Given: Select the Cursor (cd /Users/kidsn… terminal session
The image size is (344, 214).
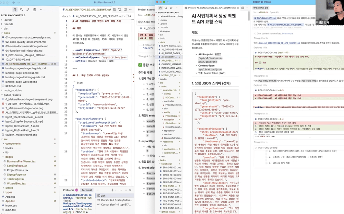Looking at the screenshot, I should (x=114, y=200).
